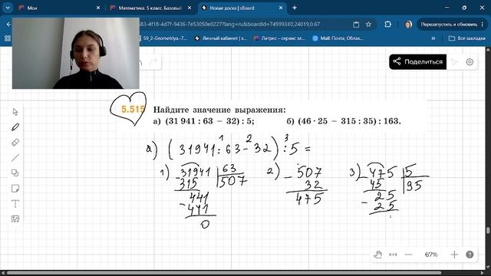Open the help question mark icon
The height and width of the screenshot is (276, 491).
(470, 255)
